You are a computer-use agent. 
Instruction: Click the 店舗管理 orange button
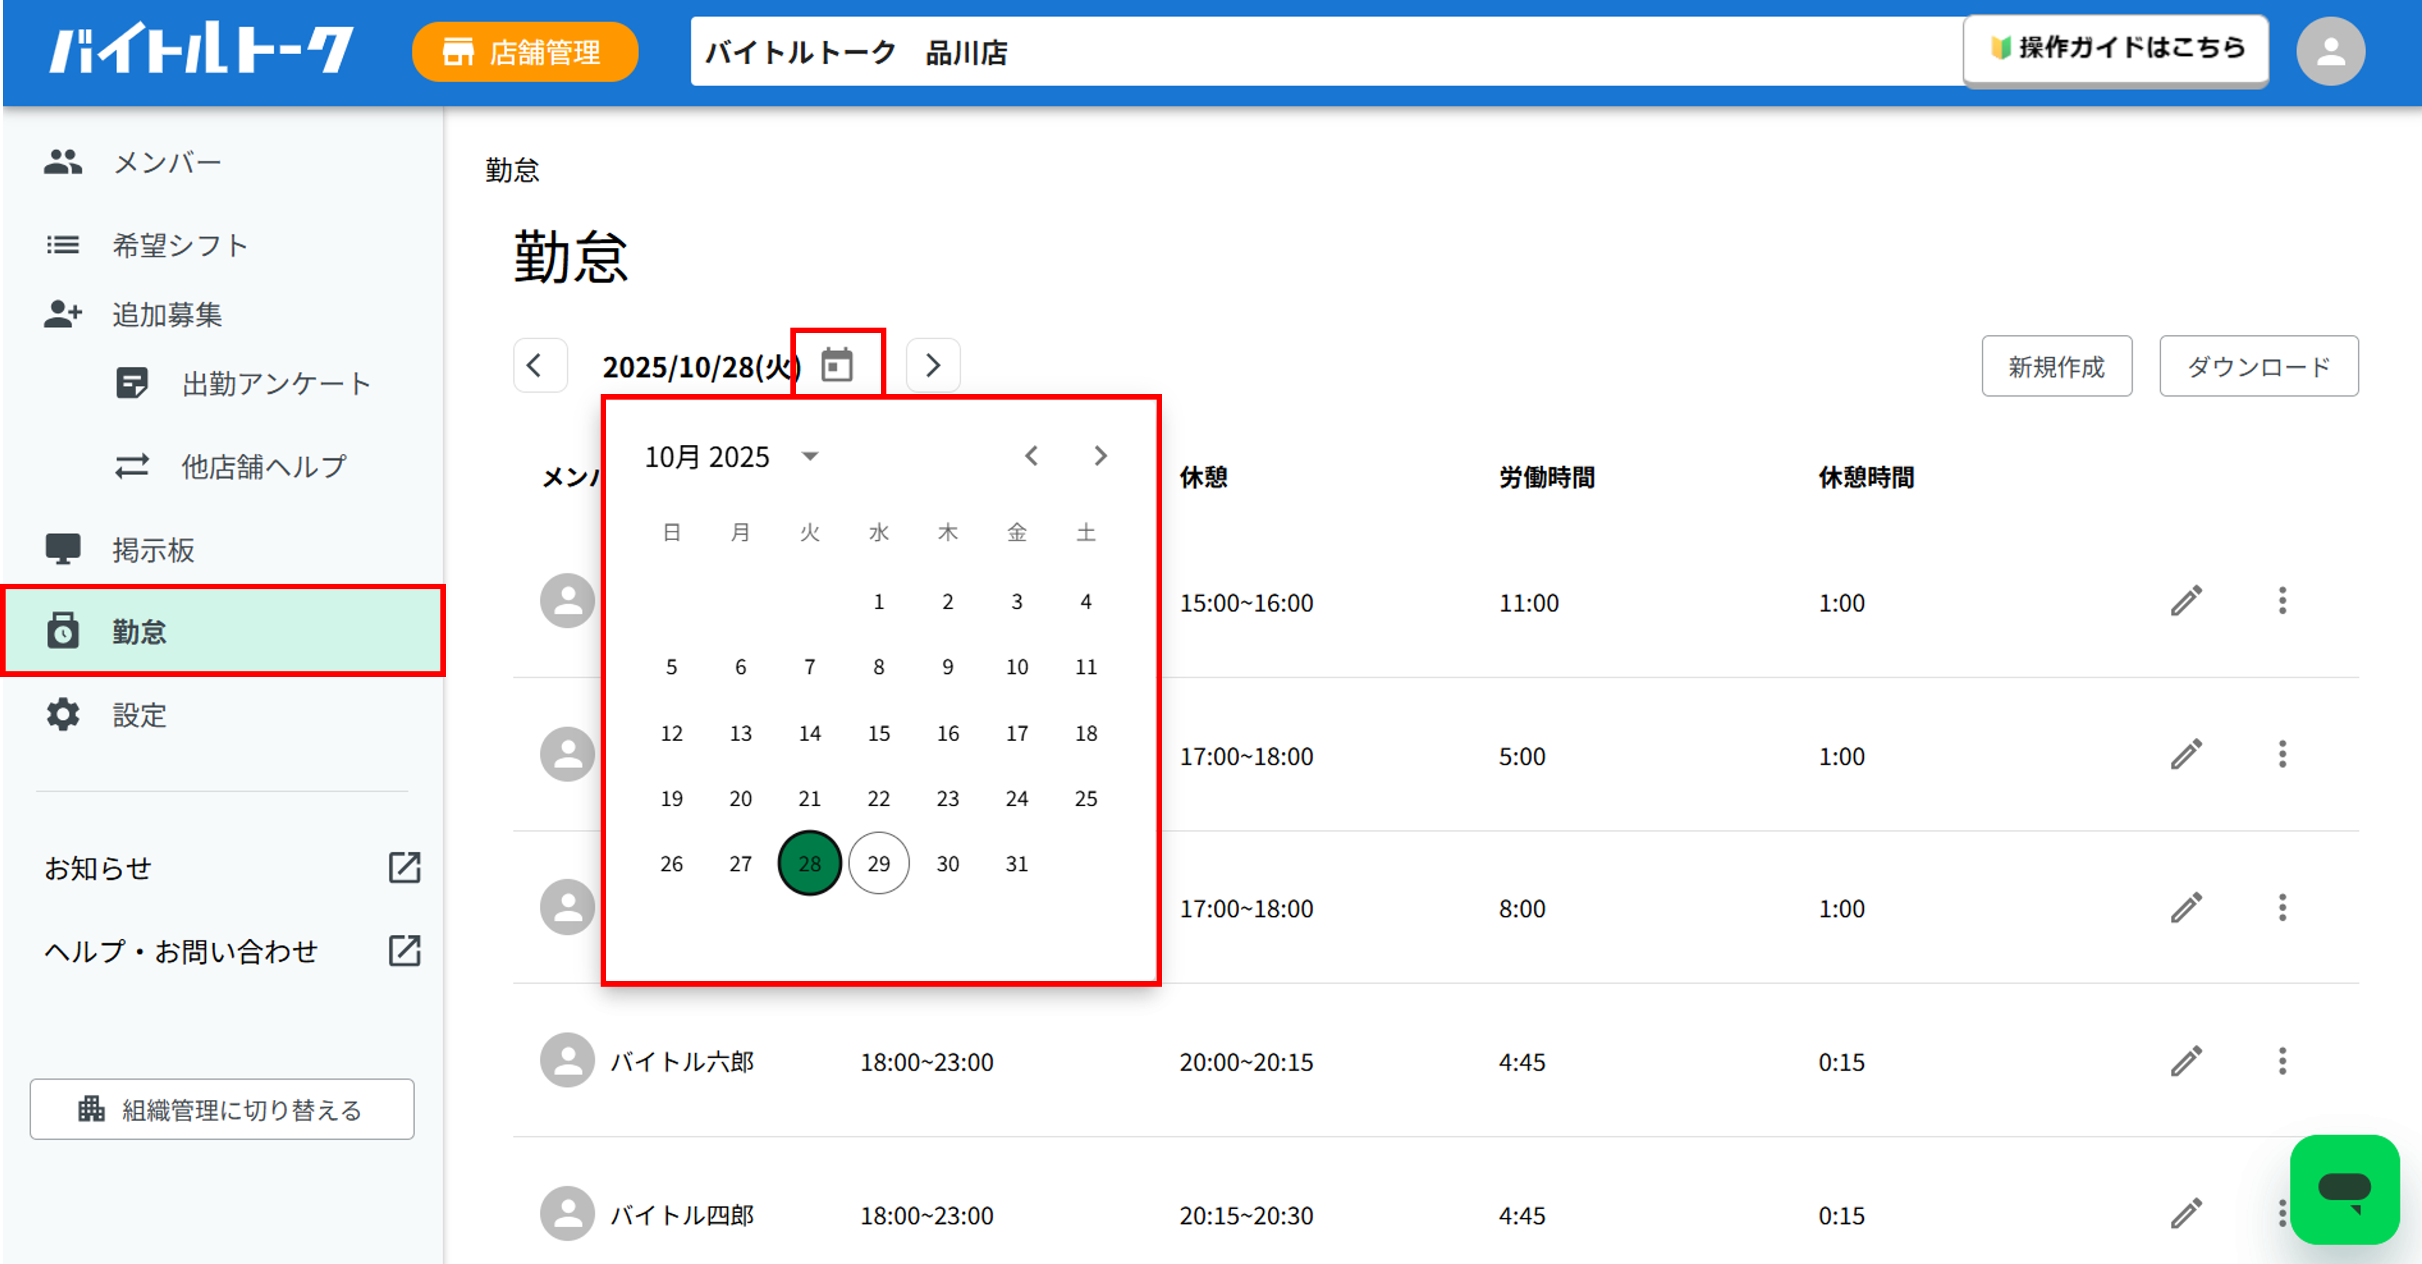525,52
